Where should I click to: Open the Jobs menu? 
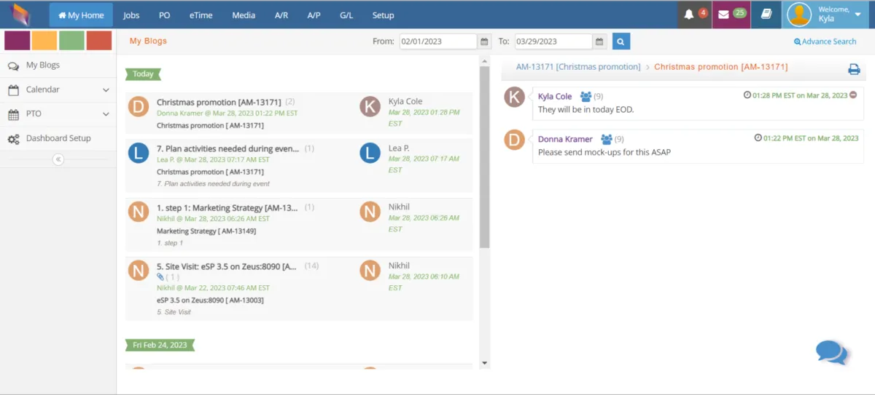click(131, 15)
